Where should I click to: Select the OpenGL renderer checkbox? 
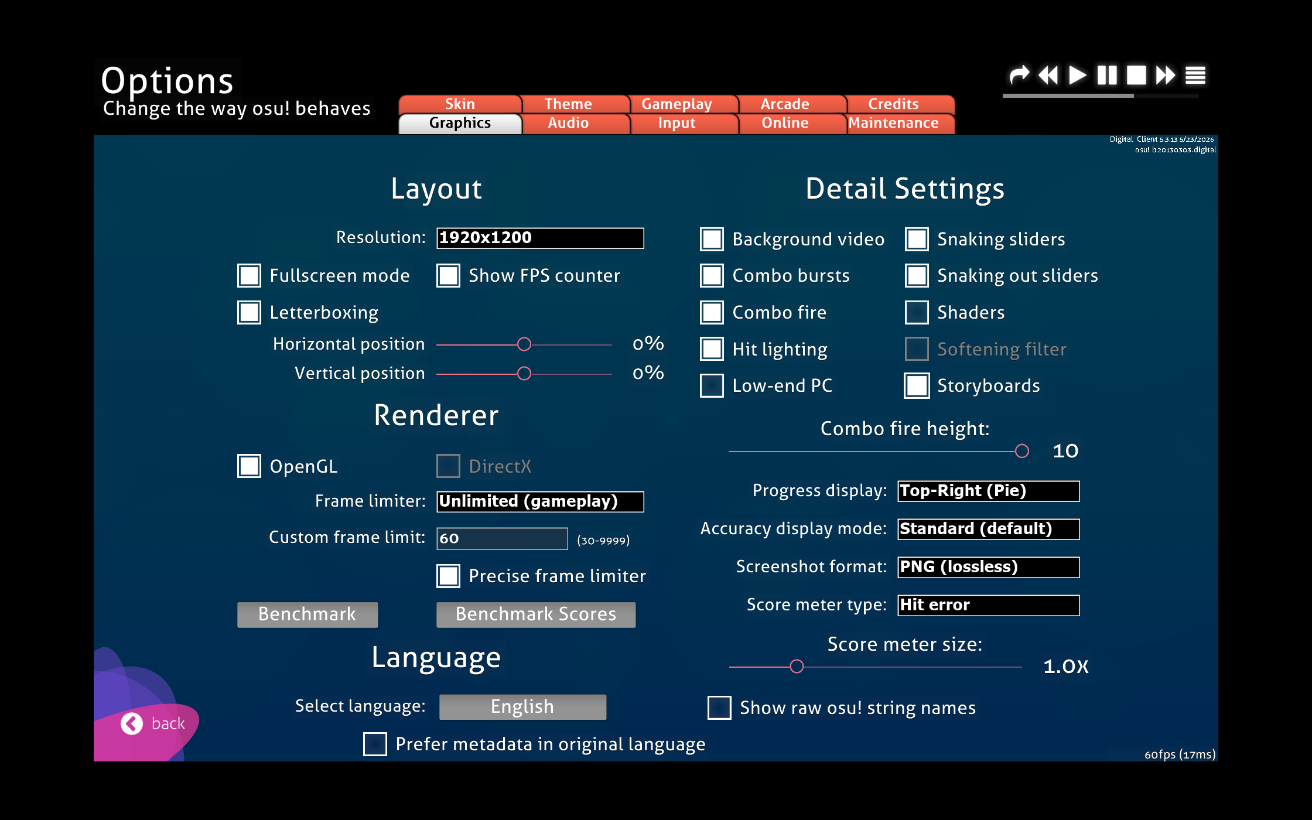pyautogui.click(x=250, y=466)
